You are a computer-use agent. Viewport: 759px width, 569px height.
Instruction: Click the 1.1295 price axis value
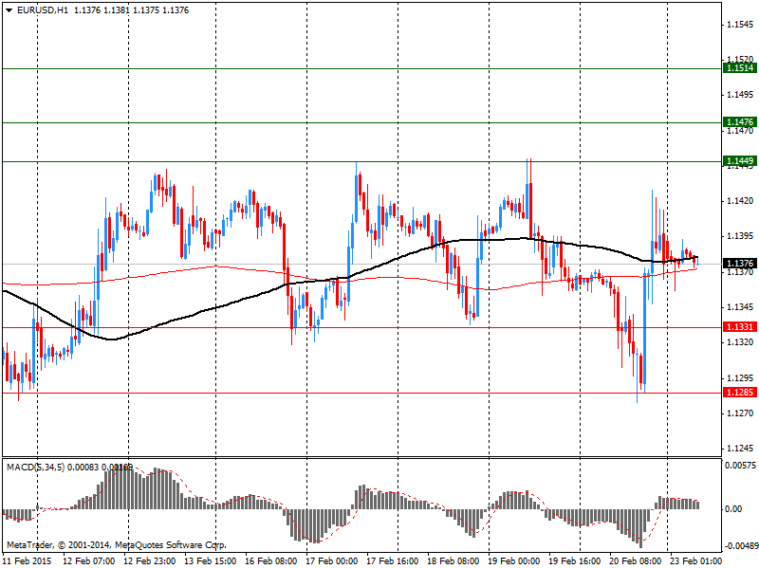[741, 377]
